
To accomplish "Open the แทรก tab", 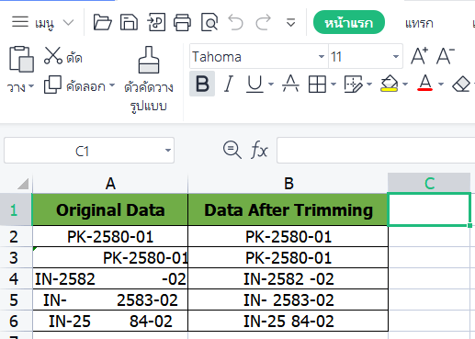I will point(419,23).
